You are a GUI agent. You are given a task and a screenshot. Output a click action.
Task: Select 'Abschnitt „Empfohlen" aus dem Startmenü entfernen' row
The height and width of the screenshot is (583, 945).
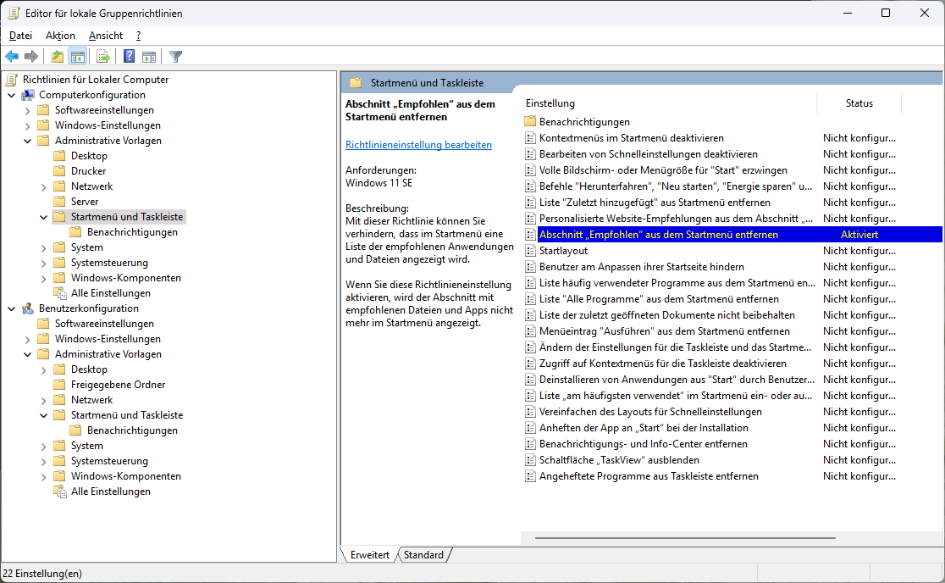pos(732,235)
